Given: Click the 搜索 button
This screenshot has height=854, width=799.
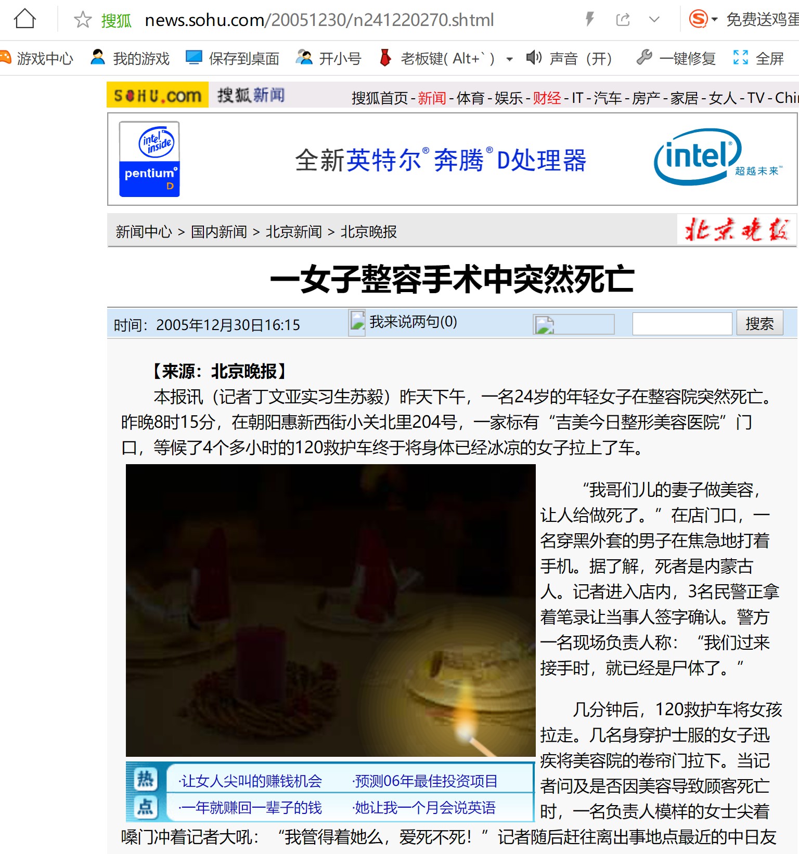Looking at the screenshot, I should point(759,324).
